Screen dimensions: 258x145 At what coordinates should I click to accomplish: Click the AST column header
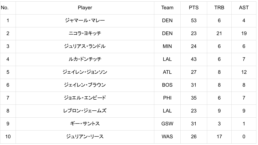(243, 8)
